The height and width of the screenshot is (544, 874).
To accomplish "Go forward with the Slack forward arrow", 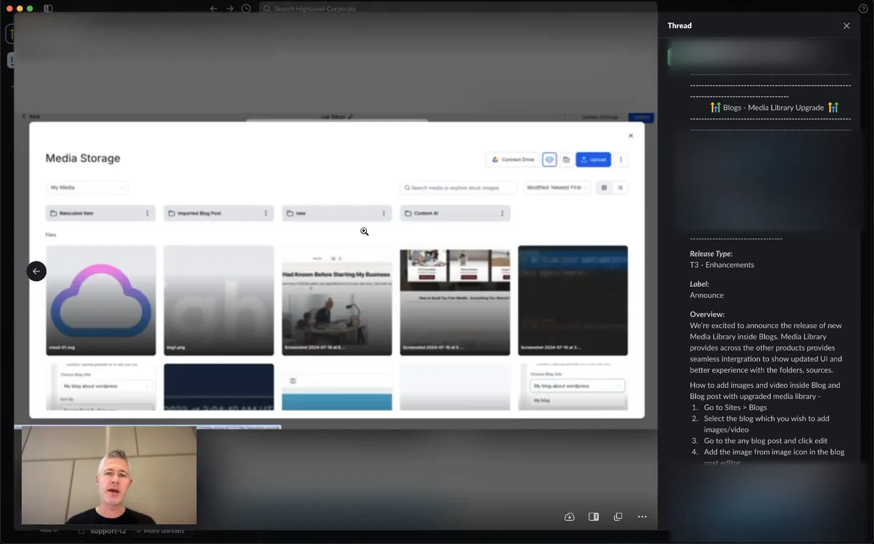I will tap(230, 9).
